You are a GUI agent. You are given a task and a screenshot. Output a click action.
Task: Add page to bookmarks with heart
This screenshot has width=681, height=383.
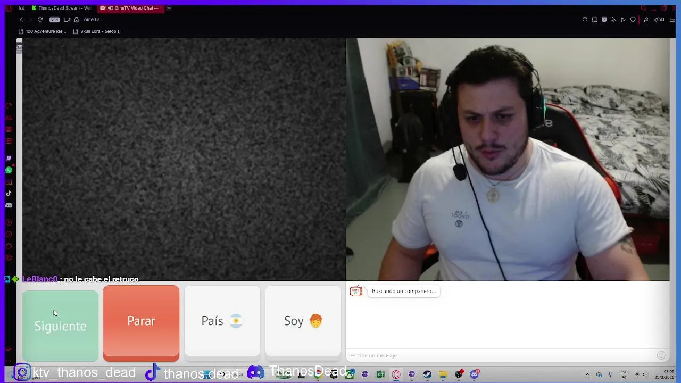[633, 20]
